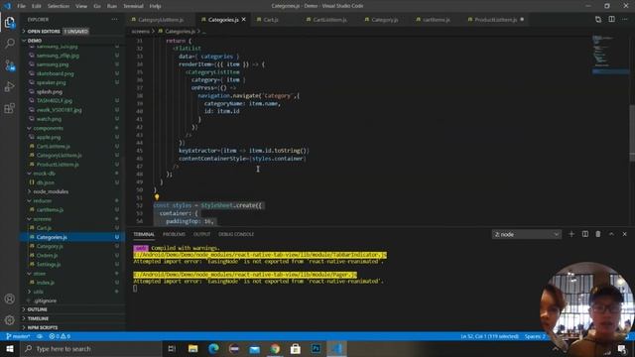Open Settings.js in the explorer

pos(49,265)
